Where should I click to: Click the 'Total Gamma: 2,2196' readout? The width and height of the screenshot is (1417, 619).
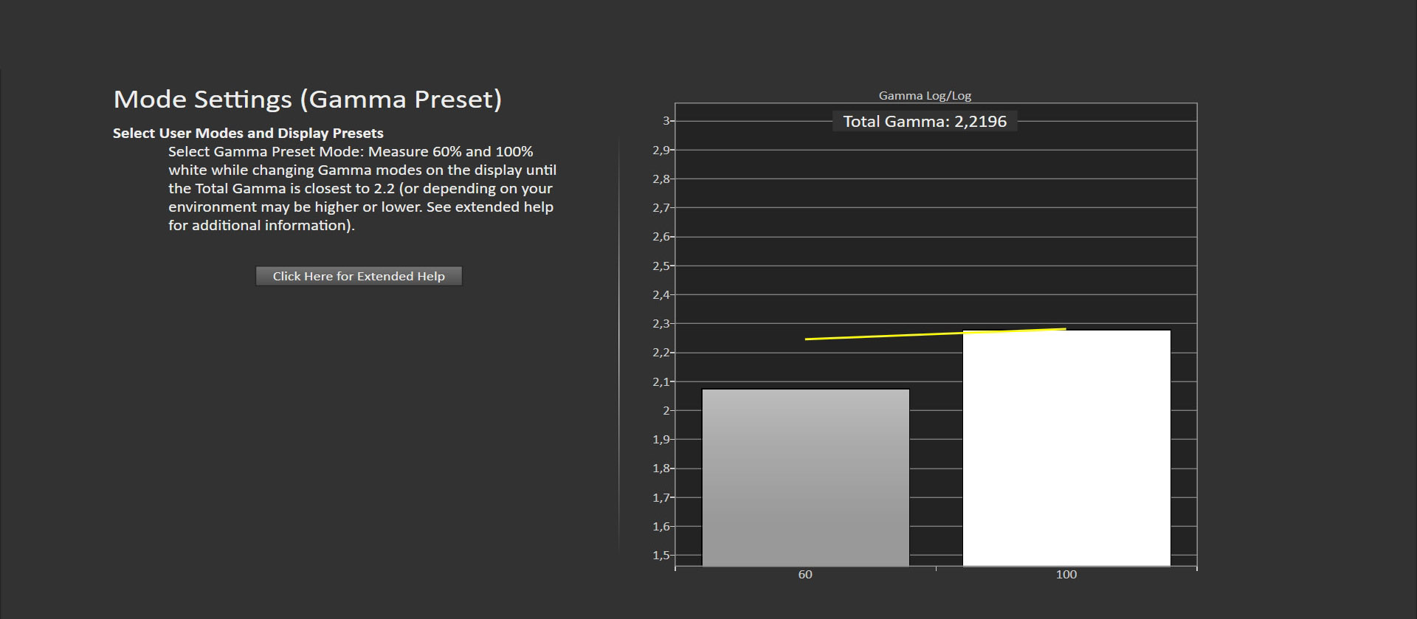[925, 122]
